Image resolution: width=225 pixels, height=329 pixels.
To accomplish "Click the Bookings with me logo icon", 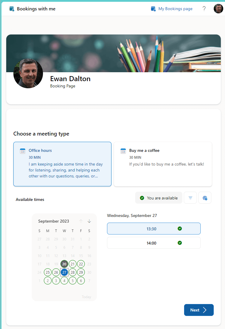I will pos(12,9).
